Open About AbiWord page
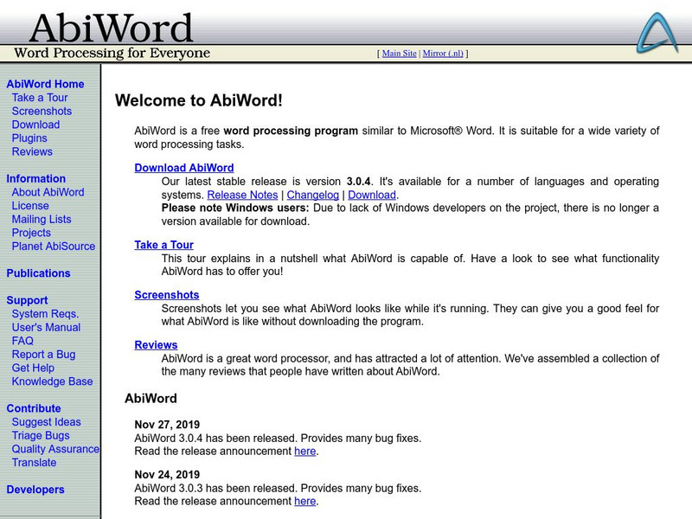Screen dimensions: 692x519 pyautogui.click(x=48, y=192)
